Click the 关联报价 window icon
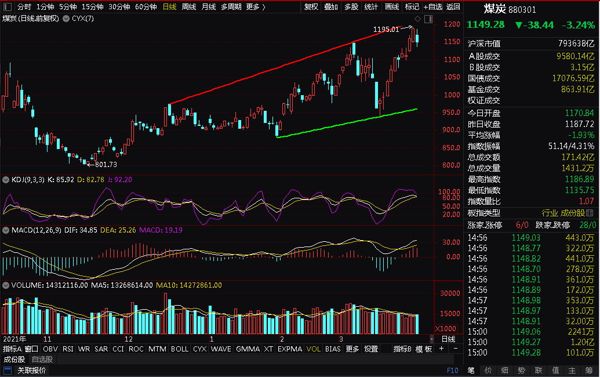This screenshot has height=377, width=600. point(8,370)
